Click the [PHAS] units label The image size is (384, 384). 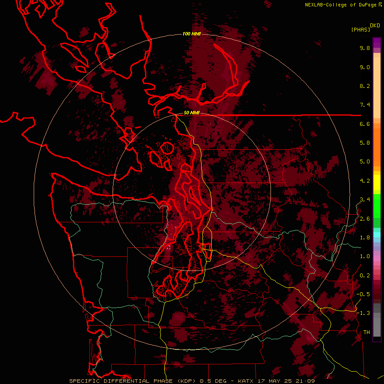coord(361,30)
